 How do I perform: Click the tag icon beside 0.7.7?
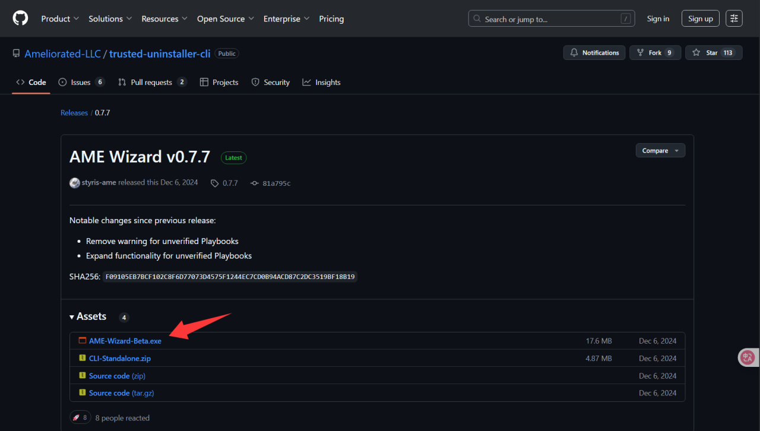[214, 183]
